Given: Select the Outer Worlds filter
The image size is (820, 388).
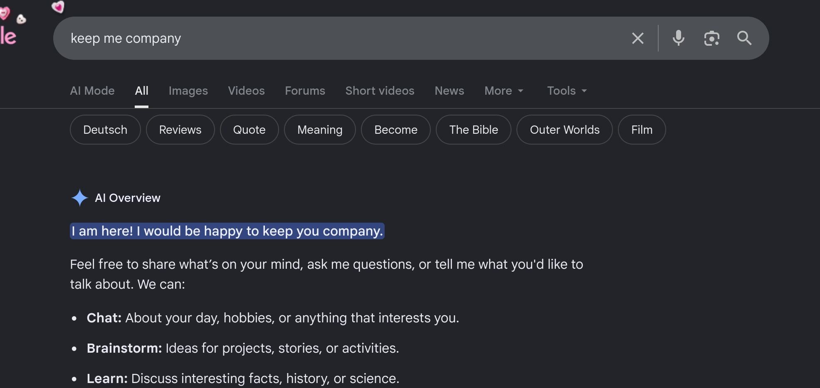Looking at the screenshot, I should click(564, 130).
